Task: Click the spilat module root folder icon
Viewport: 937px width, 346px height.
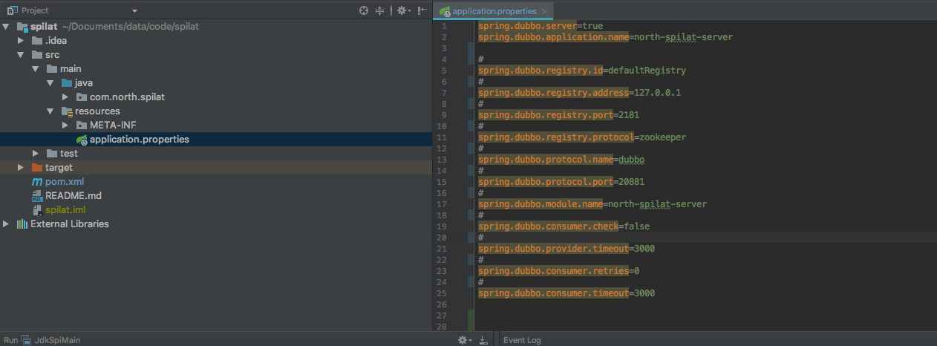Action: 22,27
